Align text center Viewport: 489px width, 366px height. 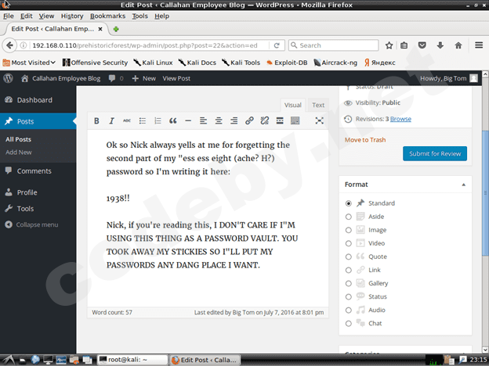219,120
